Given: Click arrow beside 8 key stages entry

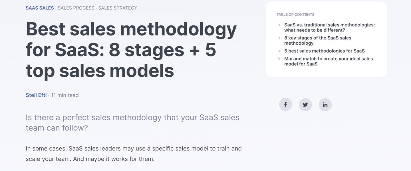Looking at the screenshot, I should click(279, 38).
